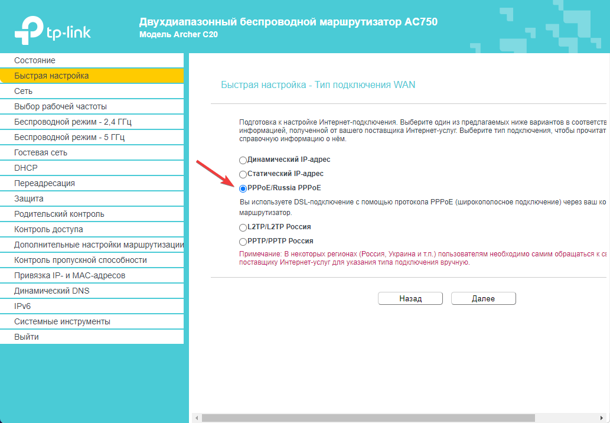Viewport: 610px width, 423px height.
Task: Open the DHCP settings menu
Action: click(26, 168)
